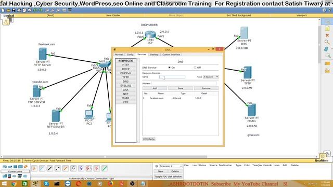Image resolution: width=333 pixels, height=187 pixels.
Task: Open Chrome from the taskbar
Action: [14, 183]
